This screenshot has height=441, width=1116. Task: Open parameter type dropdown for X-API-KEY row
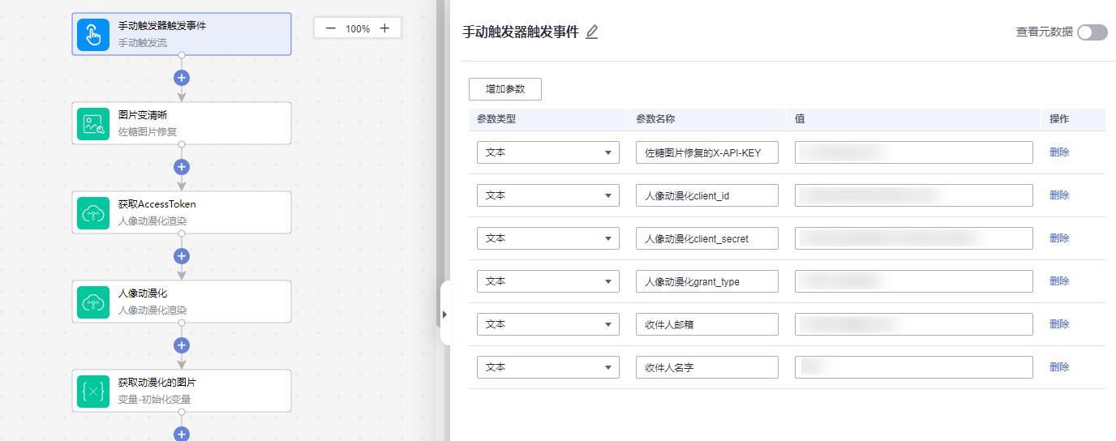547,152
